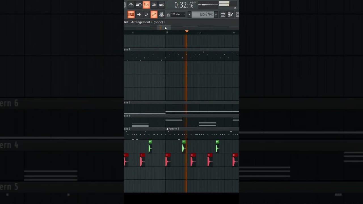Select the Pattern 5 clip title at bar 21
363x204 pixels.
pyautogui.click(x=174, y=129)
